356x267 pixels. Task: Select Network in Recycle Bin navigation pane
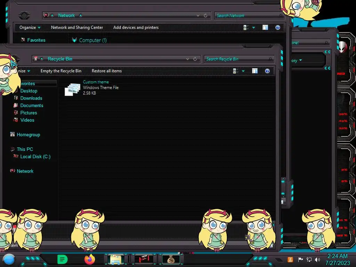pyautogui.click(x=25, y=171)
